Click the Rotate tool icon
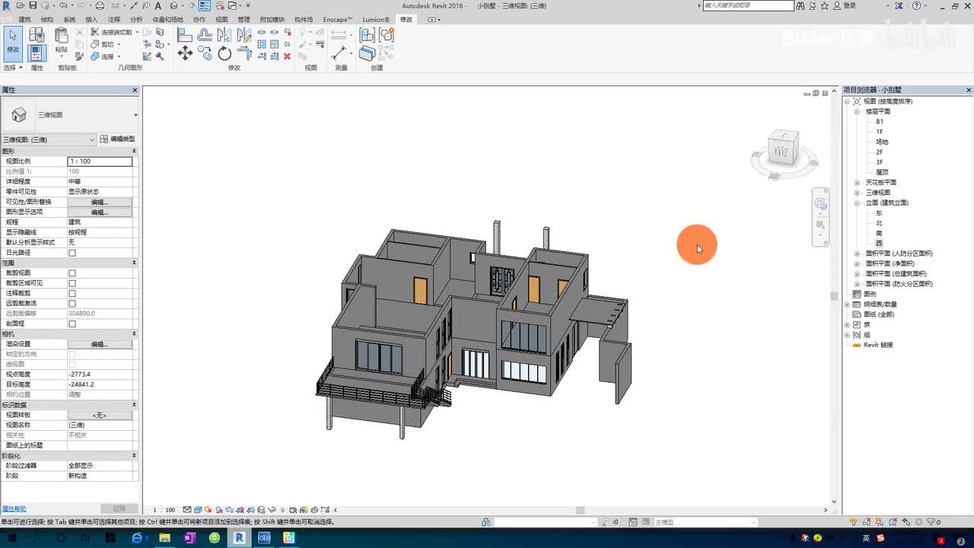 pyautogui.click(x=224, y=53)
